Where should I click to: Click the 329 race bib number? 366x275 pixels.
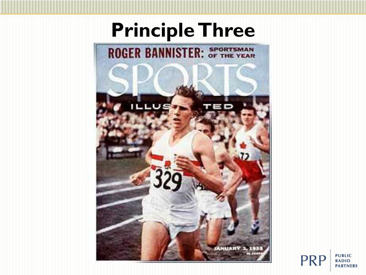[x=167, y=179]
